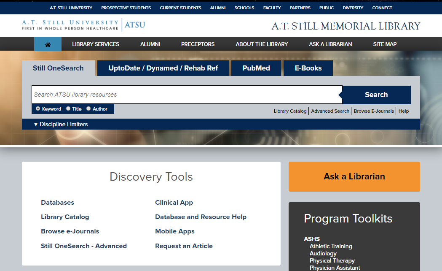This screenshot has width=442, height=271.
Task: Open the UptoDate / Dynamed / Rehab Ref tab
Action: click(163, 68)
